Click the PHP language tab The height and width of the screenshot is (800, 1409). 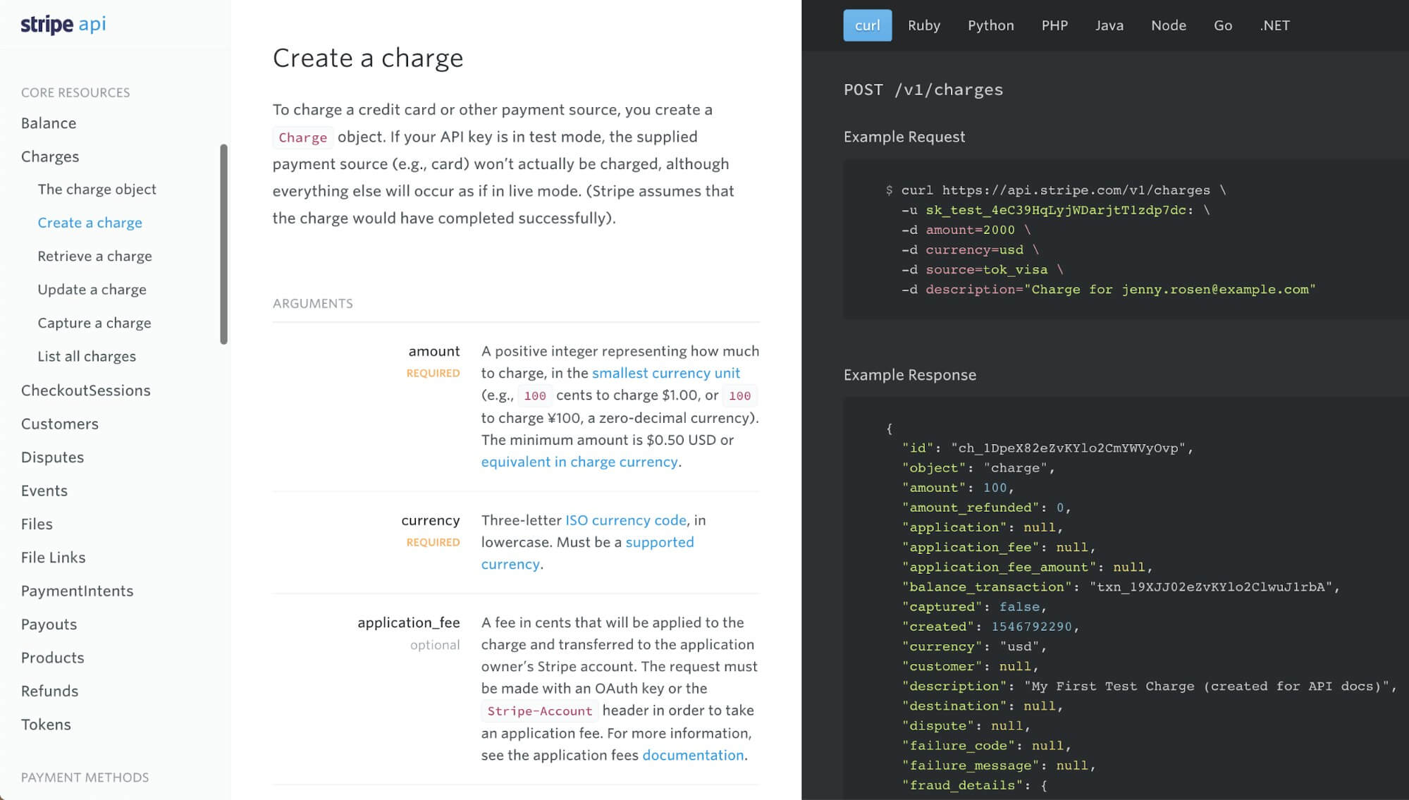click(1054, 25)
